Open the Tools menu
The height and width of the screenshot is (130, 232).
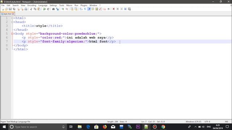[62, 5]
